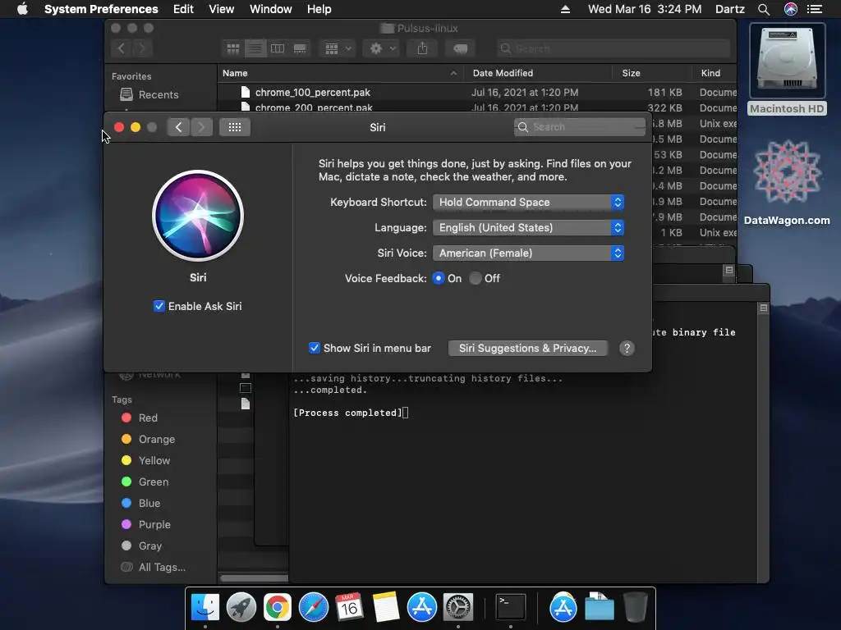Open Trash in the Dock
This screenshot has height=630, width=841.
pos(636,607)
